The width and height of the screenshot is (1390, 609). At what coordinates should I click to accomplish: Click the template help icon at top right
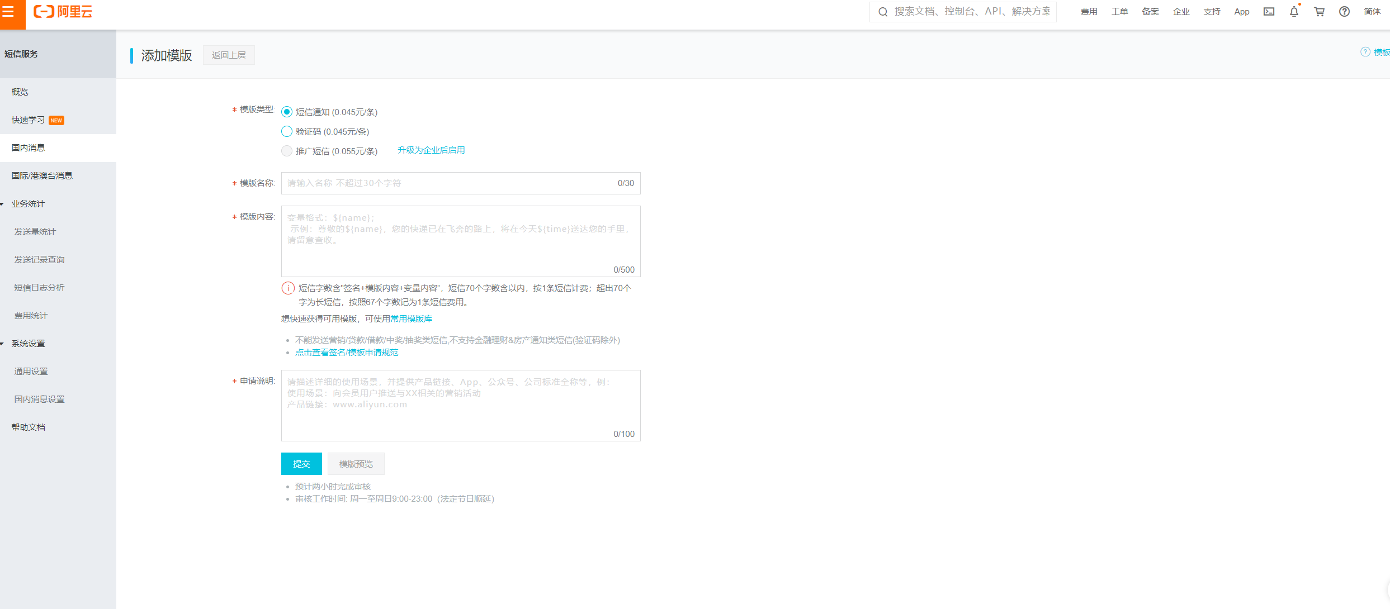(x=1365, y=52)
